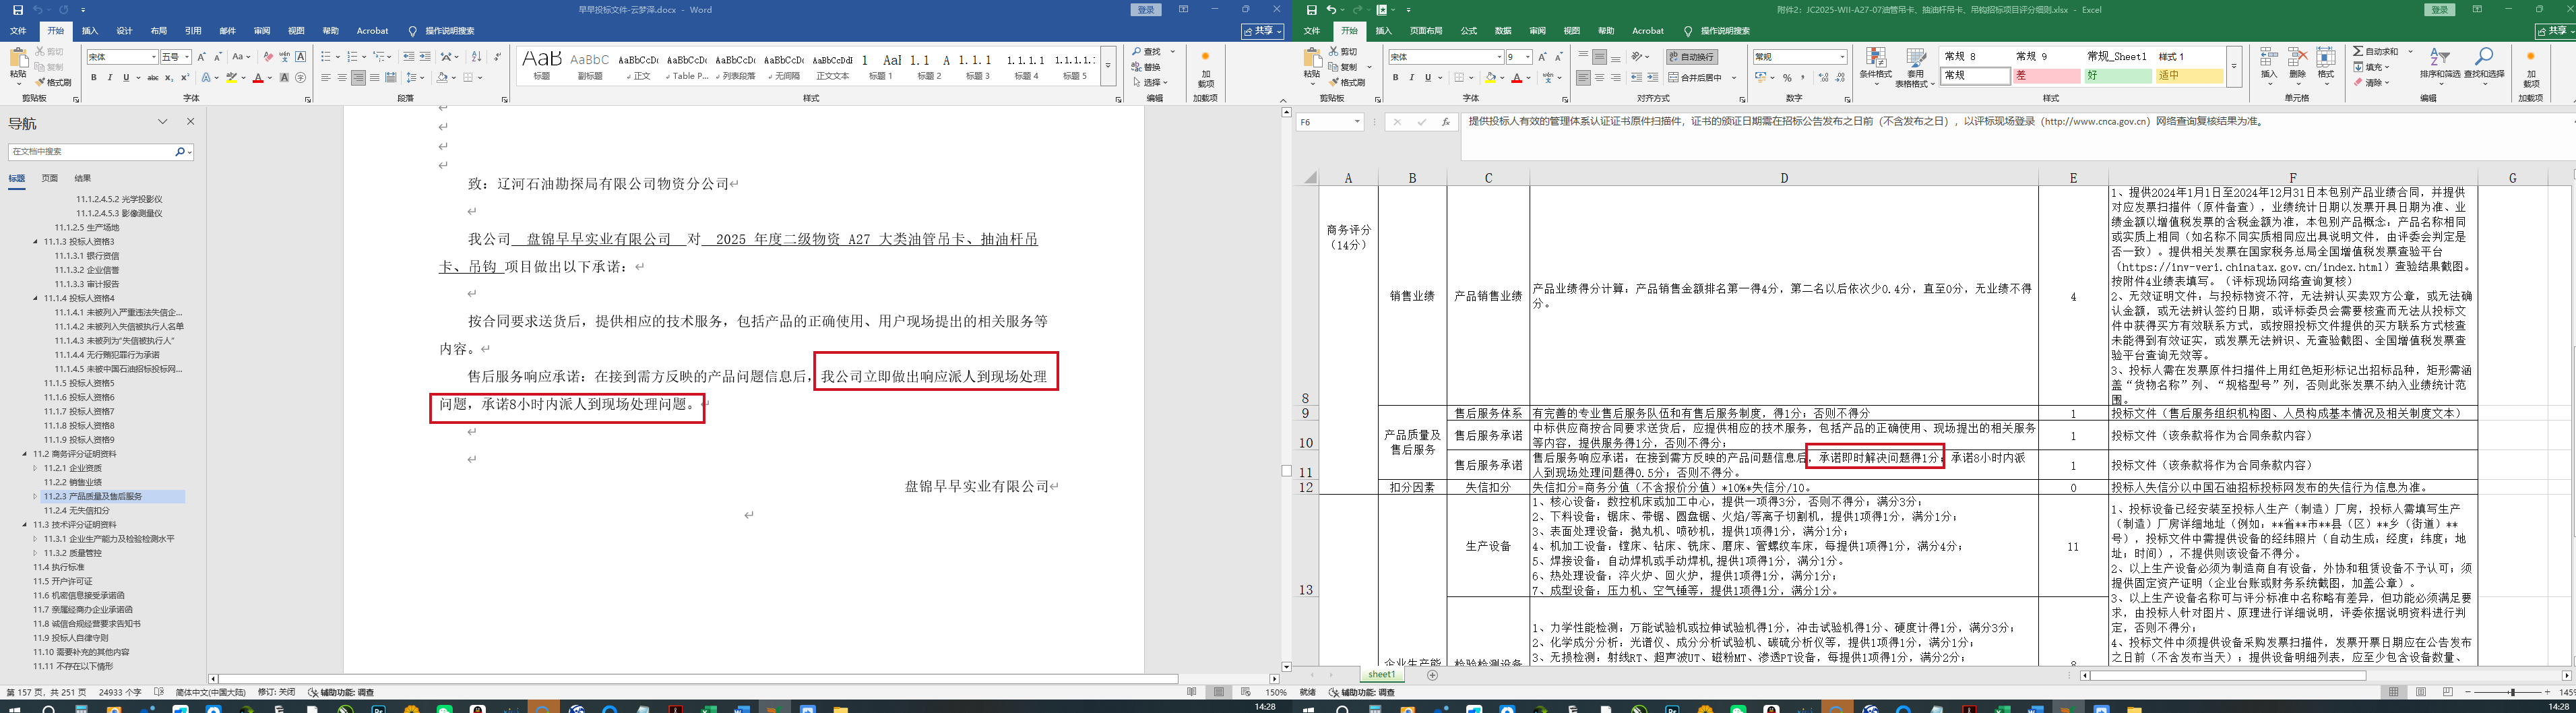
Task: Increase paragraph indent in Word
Action: (x=425, y=57)
